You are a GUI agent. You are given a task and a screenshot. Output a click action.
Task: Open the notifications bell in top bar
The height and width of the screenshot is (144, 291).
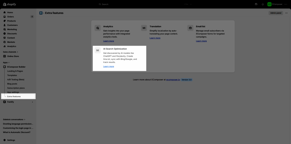pyautogui.click(x=263, y=4)
